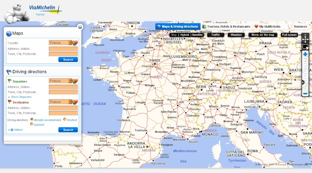Add Departure to favorites heart icon
This screenshot has height=173, width=312.
click(75, 81)
